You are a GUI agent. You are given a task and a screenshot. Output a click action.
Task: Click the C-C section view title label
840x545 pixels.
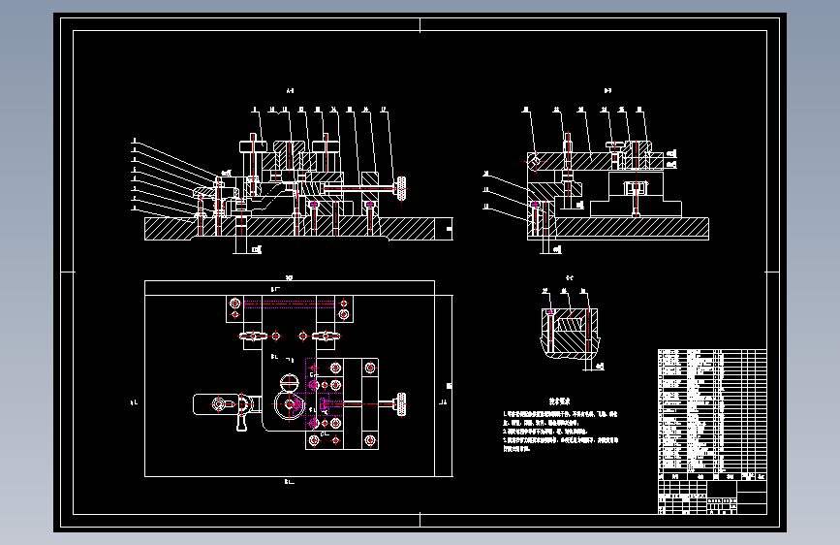(569, 278)
